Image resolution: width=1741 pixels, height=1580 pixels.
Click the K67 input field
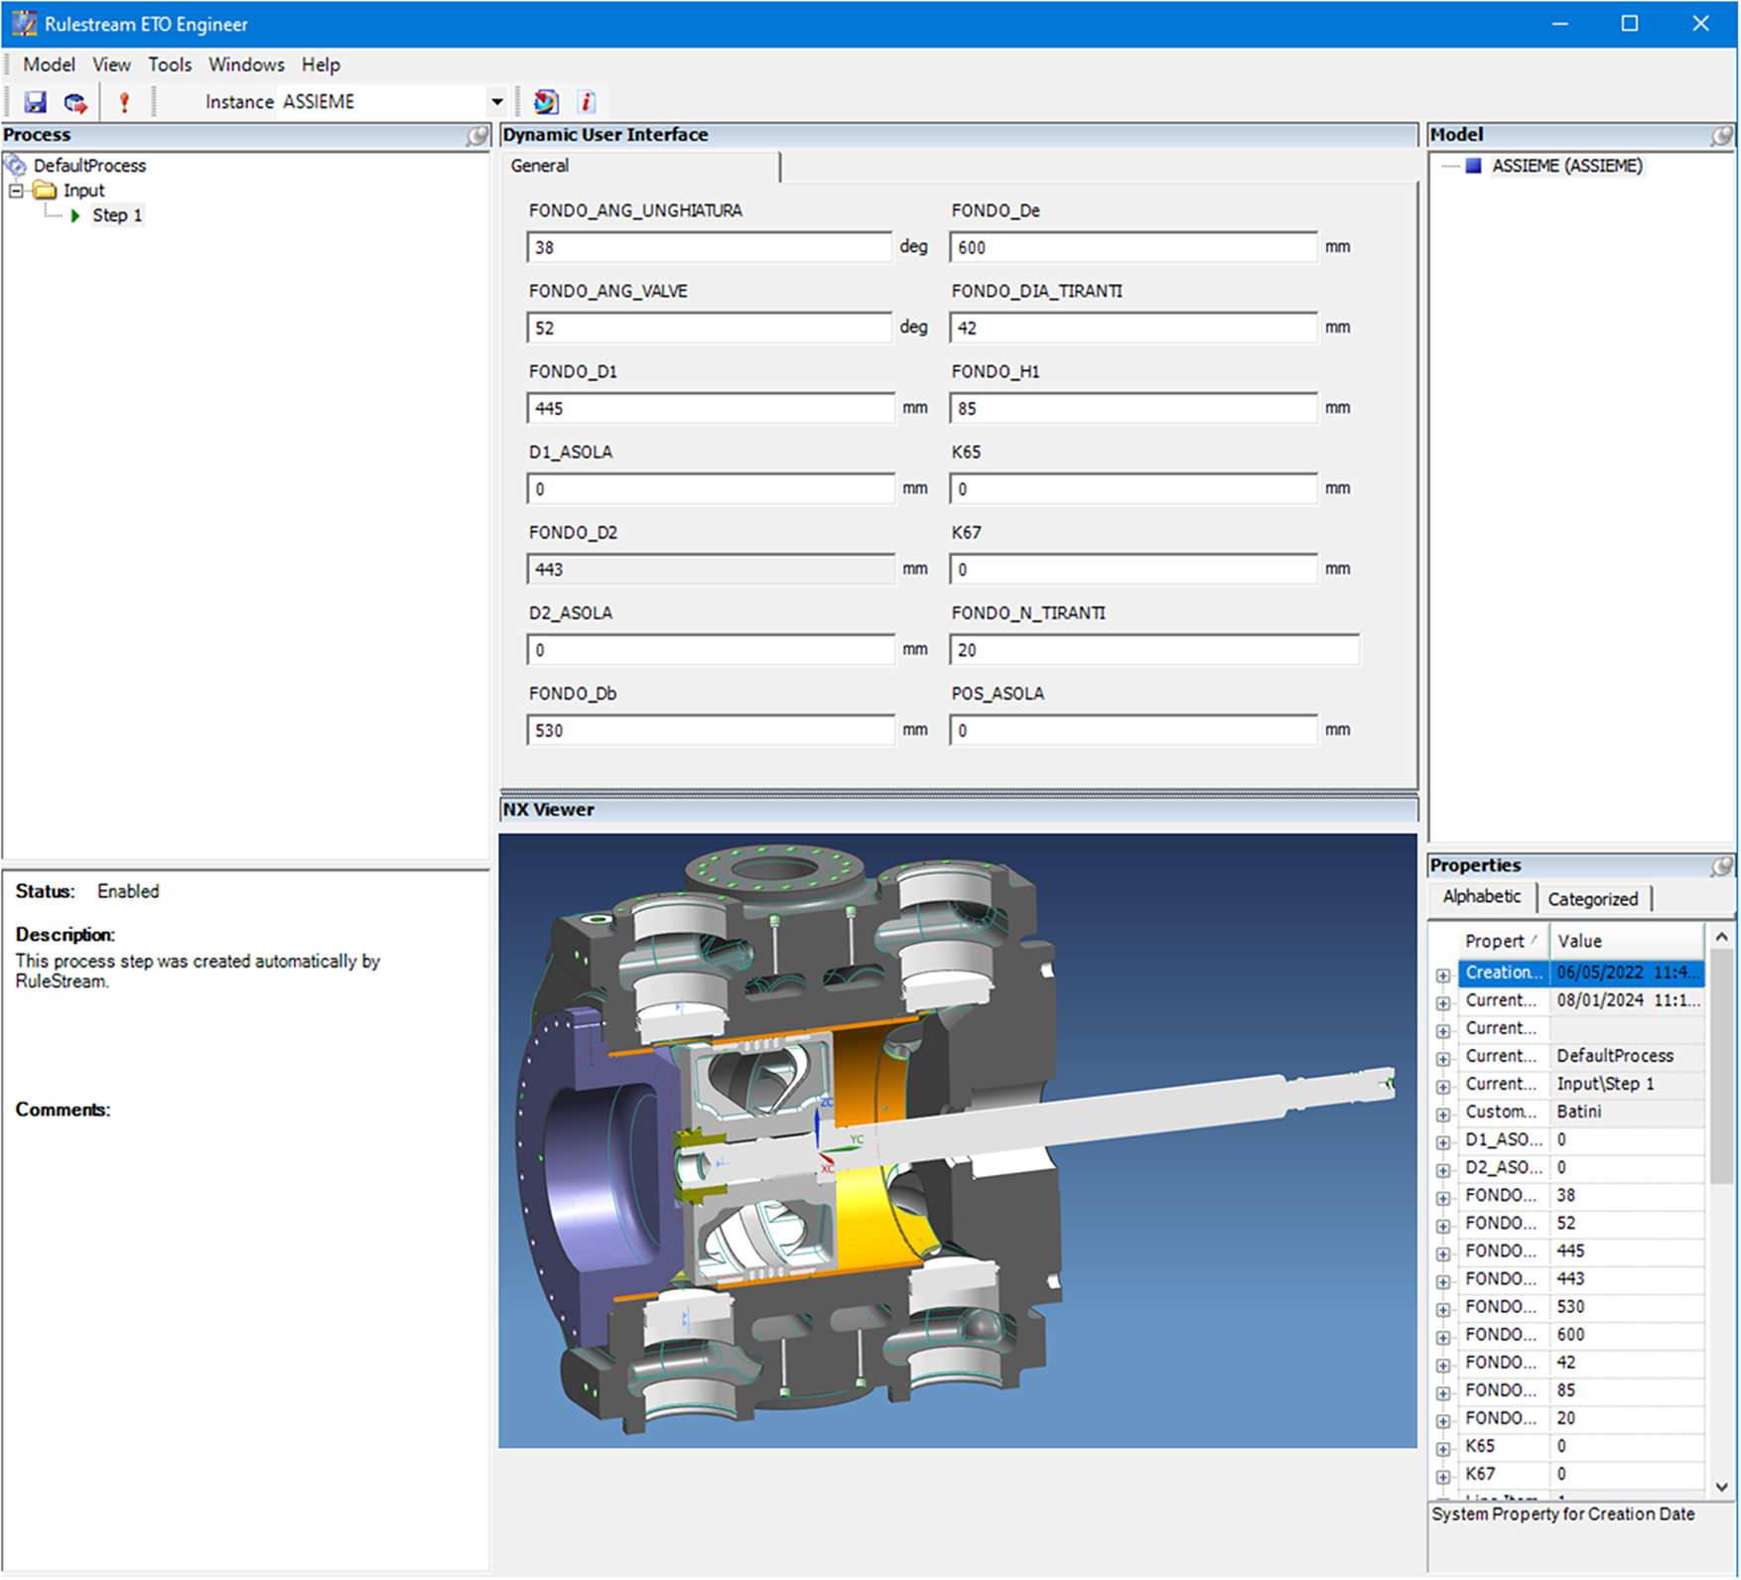tap(1134, 569)
